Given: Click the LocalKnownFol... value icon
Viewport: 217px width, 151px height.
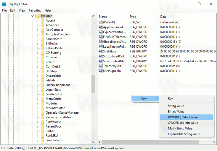Looking at the screenshot, I should click(101, 46).
